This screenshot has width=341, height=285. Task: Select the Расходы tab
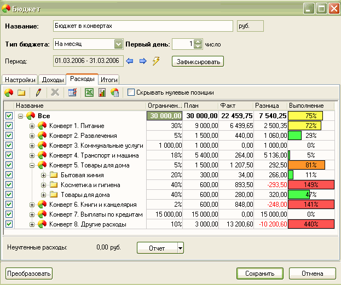tap(82, 79)
